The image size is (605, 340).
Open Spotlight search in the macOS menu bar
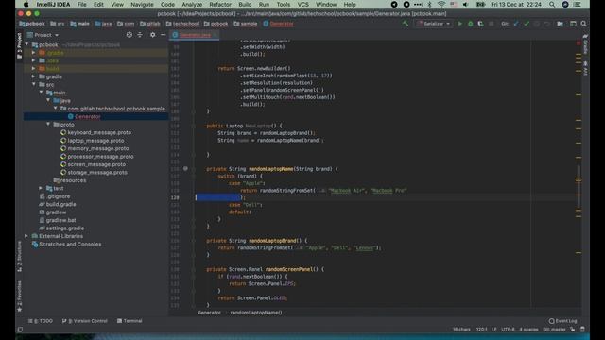552,5
